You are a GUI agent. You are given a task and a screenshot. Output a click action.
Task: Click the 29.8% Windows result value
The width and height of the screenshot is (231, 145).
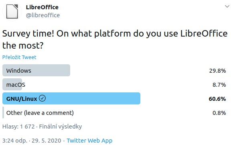(x=217, y=71)
